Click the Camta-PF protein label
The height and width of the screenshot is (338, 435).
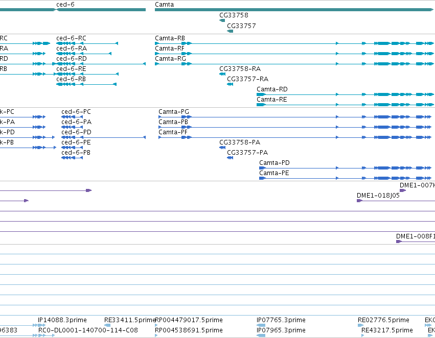coord(173,132)
